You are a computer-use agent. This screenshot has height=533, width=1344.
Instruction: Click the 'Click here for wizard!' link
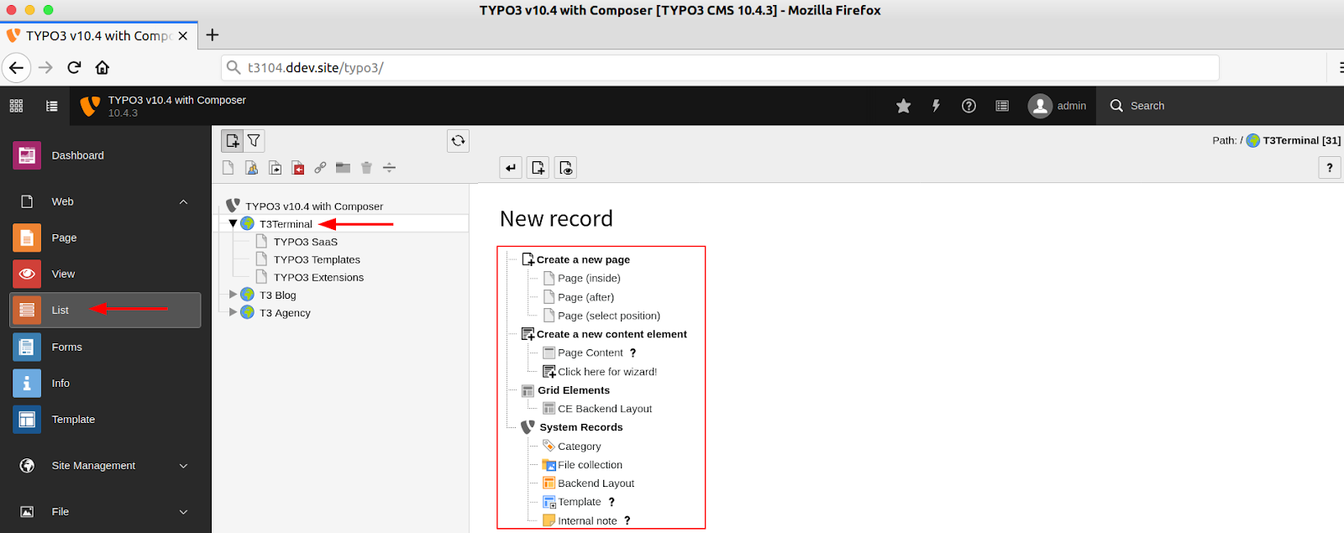(x=607, y=372)
